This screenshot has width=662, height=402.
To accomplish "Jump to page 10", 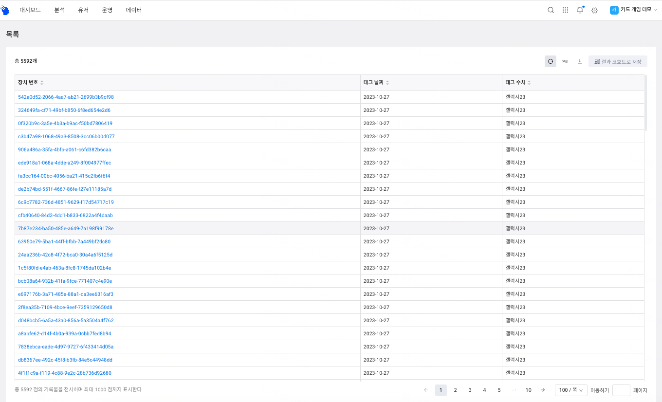I will pyautogui.click(x=528, y=390).
